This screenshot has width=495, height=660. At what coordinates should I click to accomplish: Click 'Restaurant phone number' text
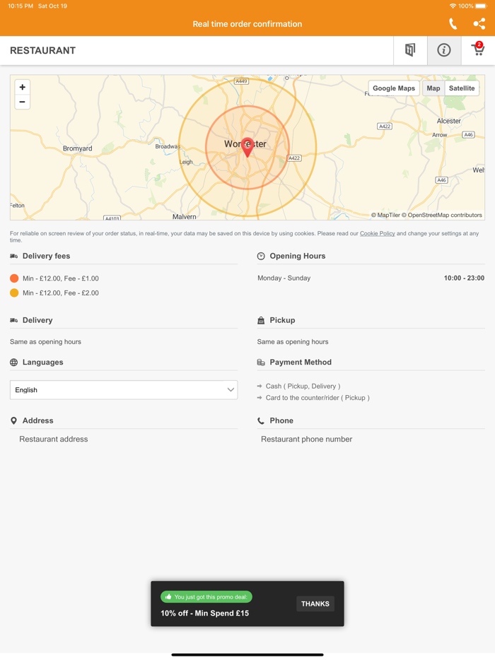pos(307,439)
